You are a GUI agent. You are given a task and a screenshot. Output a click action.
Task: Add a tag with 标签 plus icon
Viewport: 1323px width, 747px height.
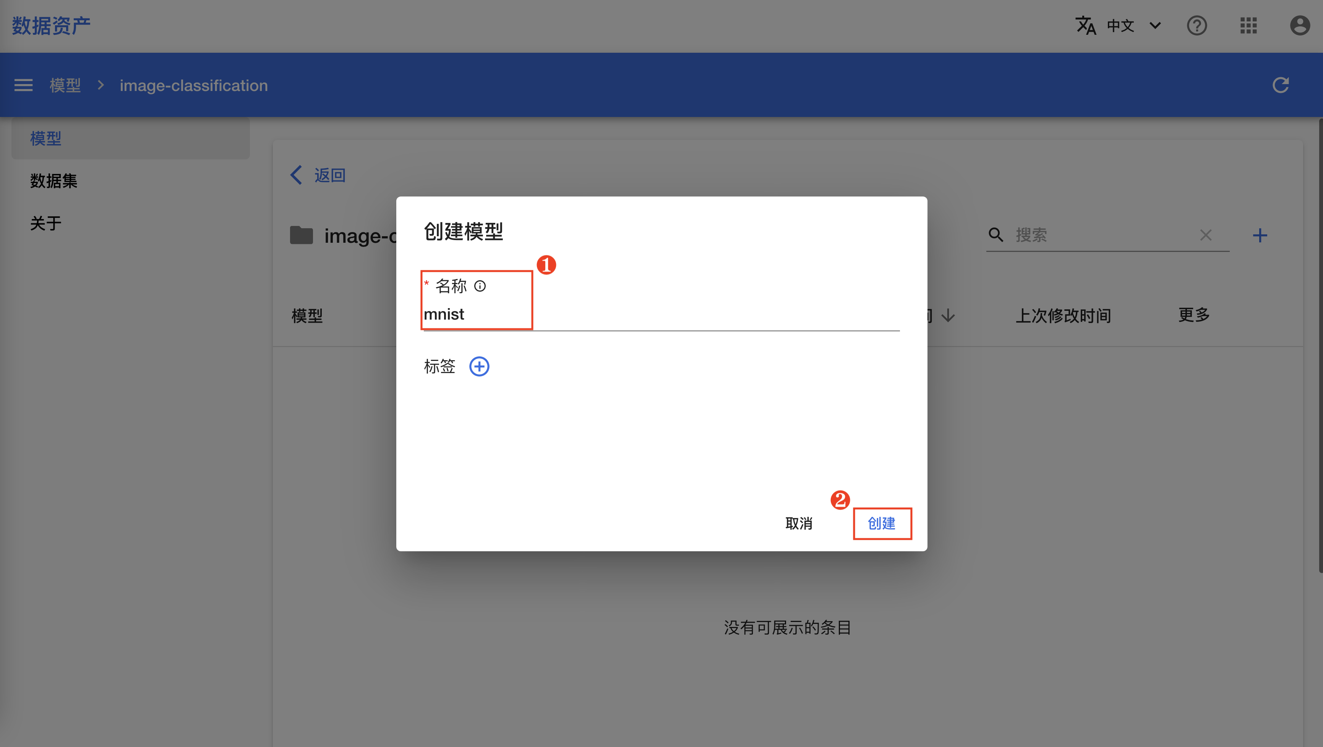pos(479,366)
